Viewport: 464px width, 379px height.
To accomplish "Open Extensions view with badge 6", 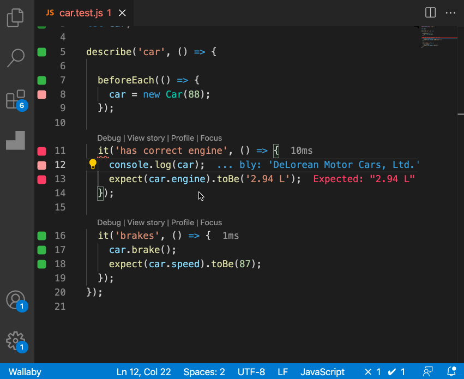I will [15, 100].
